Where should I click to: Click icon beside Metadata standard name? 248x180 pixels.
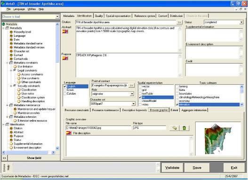[x=11, y=43]
